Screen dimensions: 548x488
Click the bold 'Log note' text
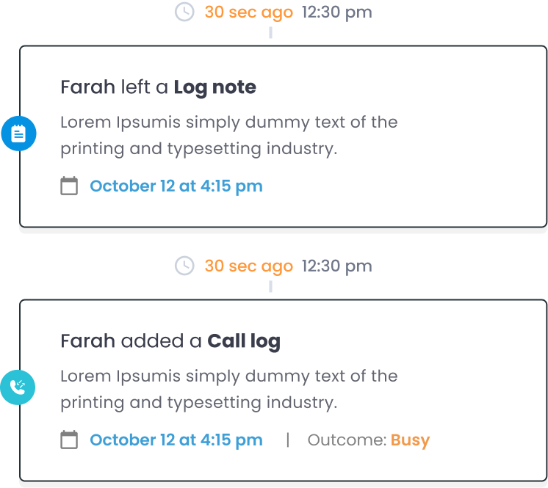pyautogui.click(x=215, y=87)
